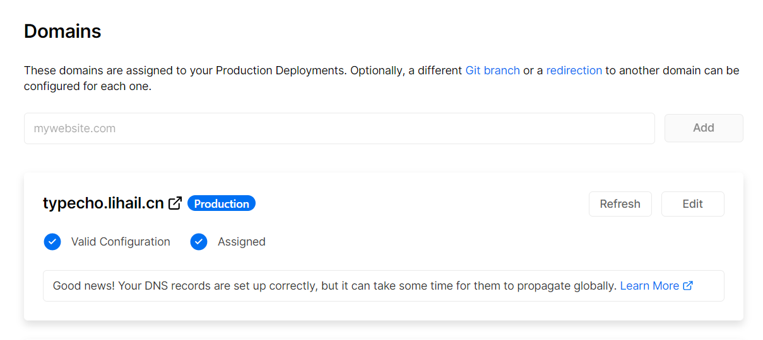Follow the Git branch link

492,71
